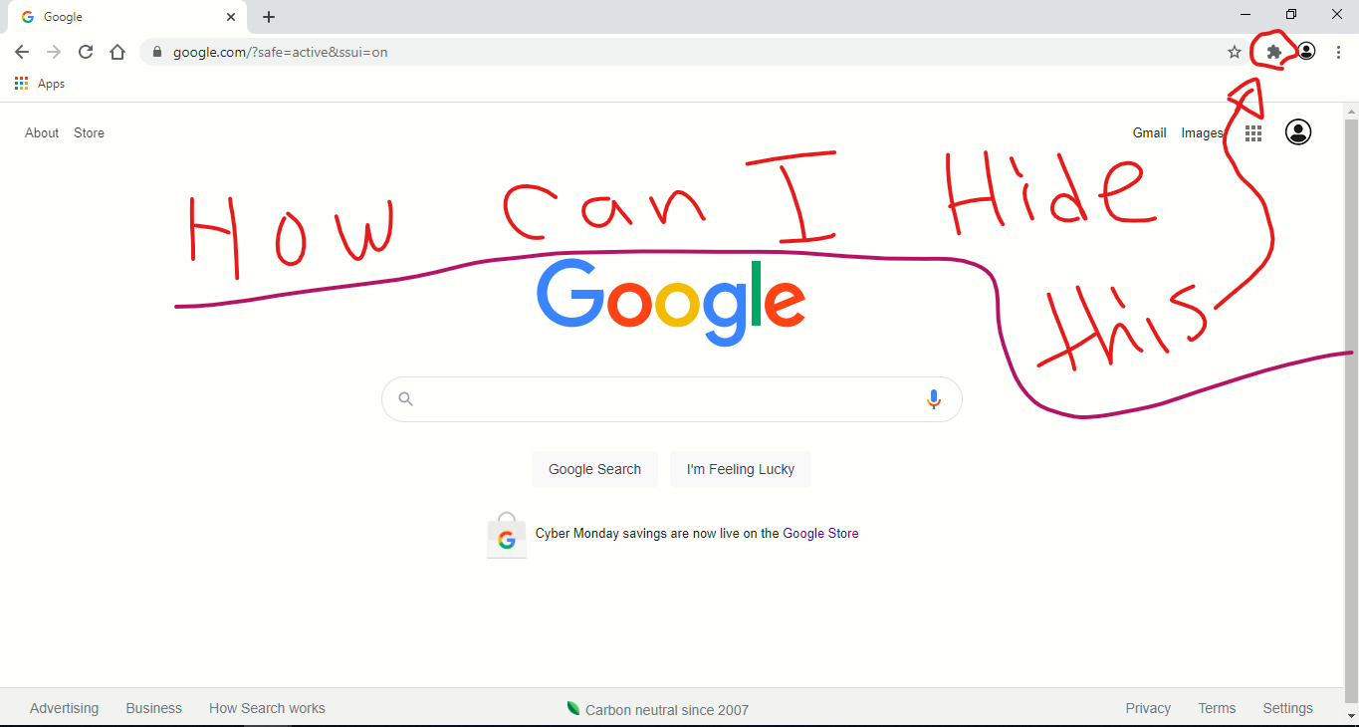1359x727 pixels.
Task: Open the Privacy footer link
Action: (1148, 708)
